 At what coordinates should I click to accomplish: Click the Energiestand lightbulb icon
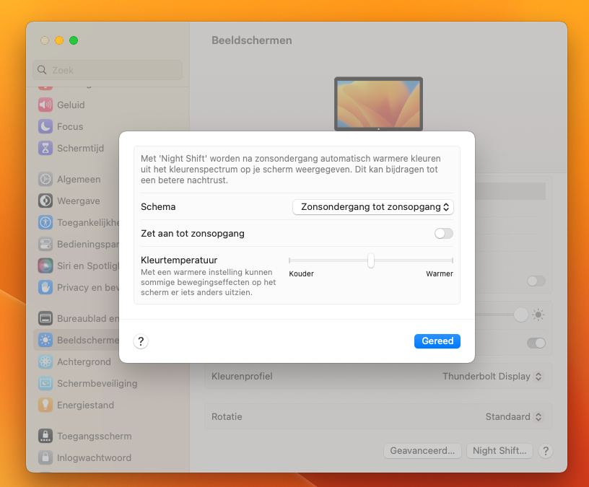[45, 405]
